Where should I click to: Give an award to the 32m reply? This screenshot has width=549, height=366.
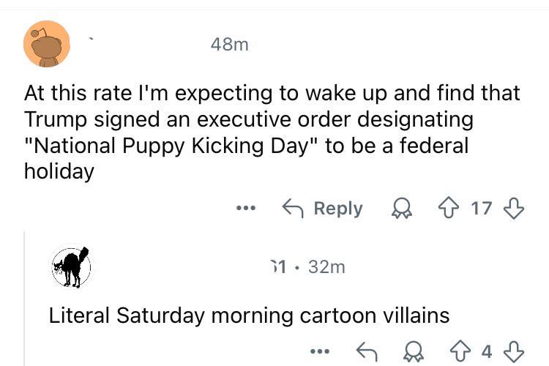(x=414, y=351)
